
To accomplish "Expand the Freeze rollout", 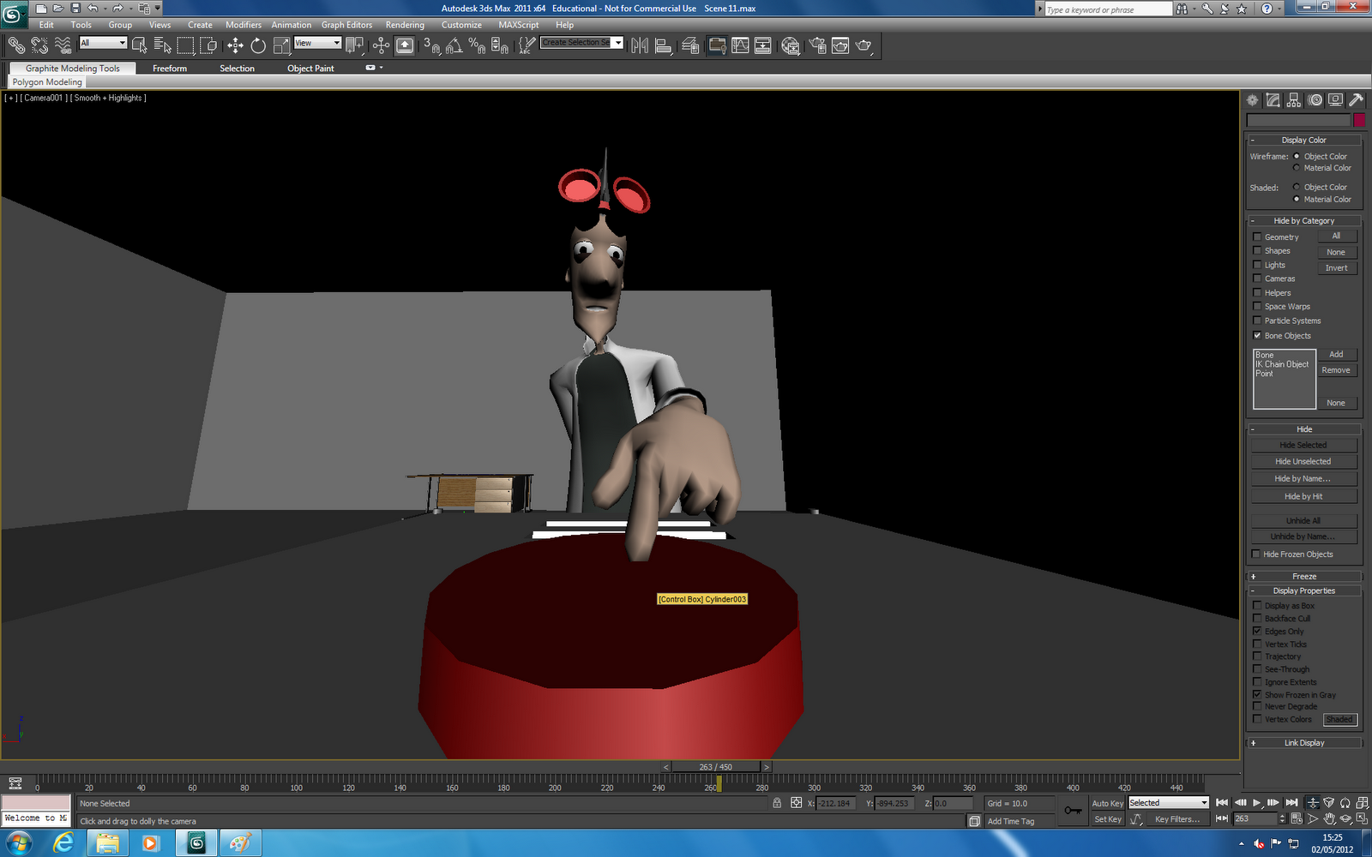I will tap(1303, 576).
